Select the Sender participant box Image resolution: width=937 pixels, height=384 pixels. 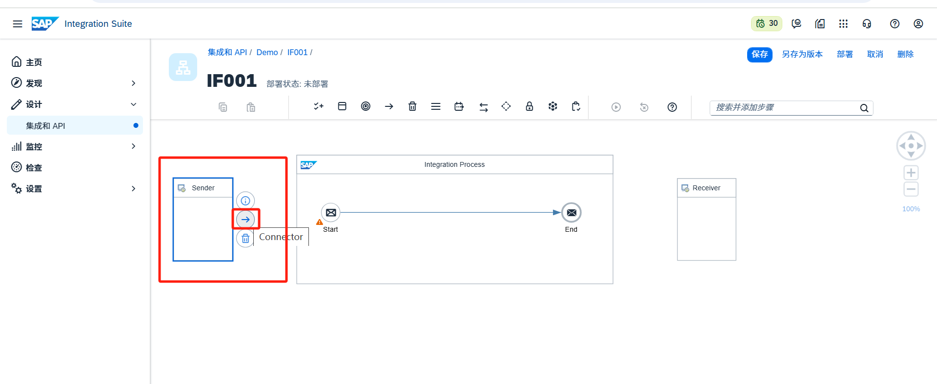203,220
